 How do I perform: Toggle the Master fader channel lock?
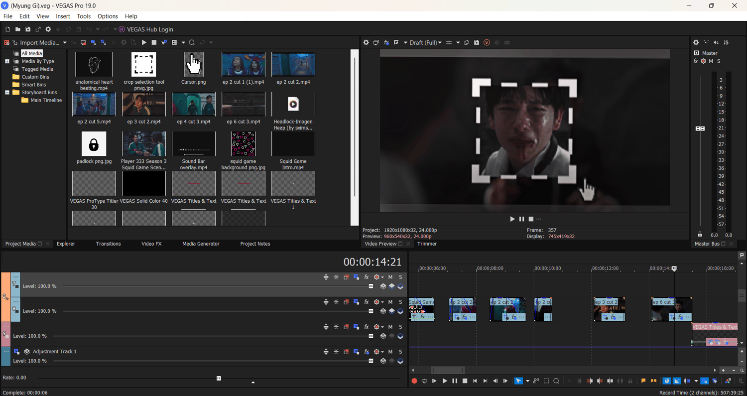pyautogui.click(x=700, y=235)
